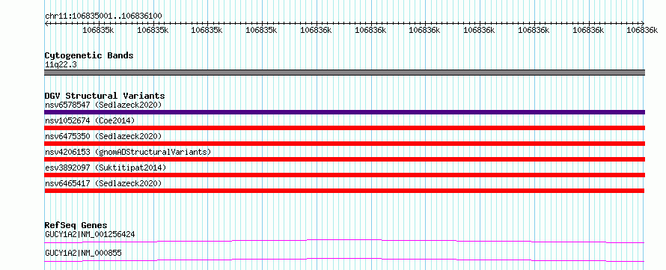Open the DGV Structural Variants track title
666x270 pixels.
point(105,96)
